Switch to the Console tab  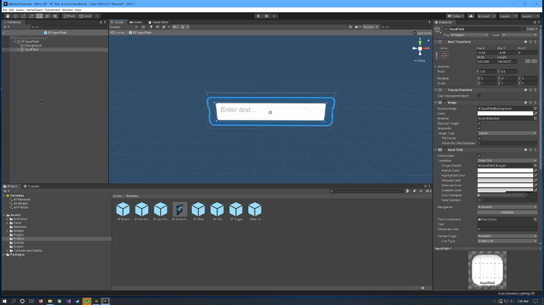(x=33, y=186)
